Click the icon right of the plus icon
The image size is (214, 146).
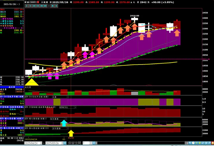203,143
